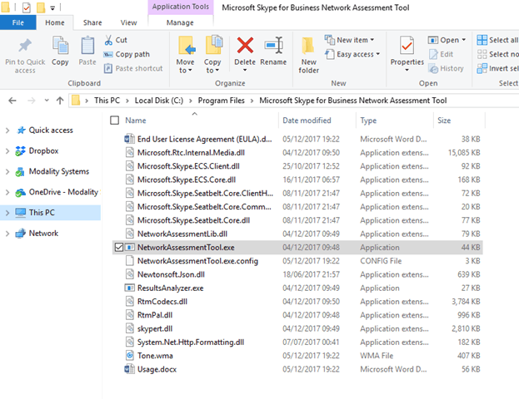The height and width of the screenshot is (399, 519).
Task: Sort by the Name column header
Action: pyautogui.click(x=136, y=121)
